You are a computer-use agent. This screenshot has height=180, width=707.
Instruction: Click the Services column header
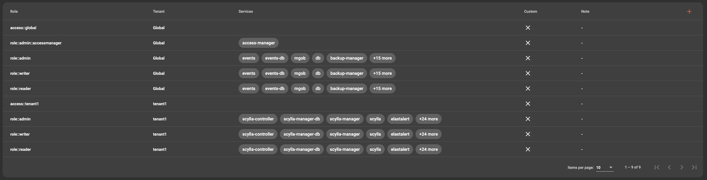tap(246, 11)
